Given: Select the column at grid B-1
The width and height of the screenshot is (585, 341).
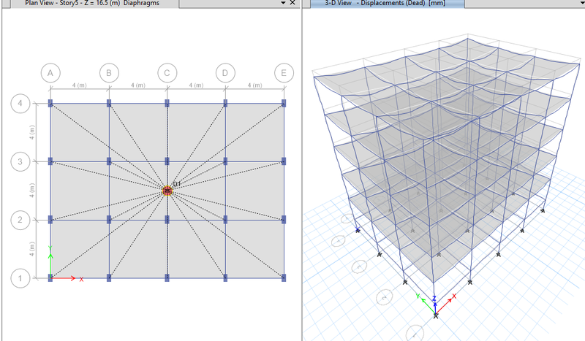Looking at the screenshot, I should coord(109,278).
